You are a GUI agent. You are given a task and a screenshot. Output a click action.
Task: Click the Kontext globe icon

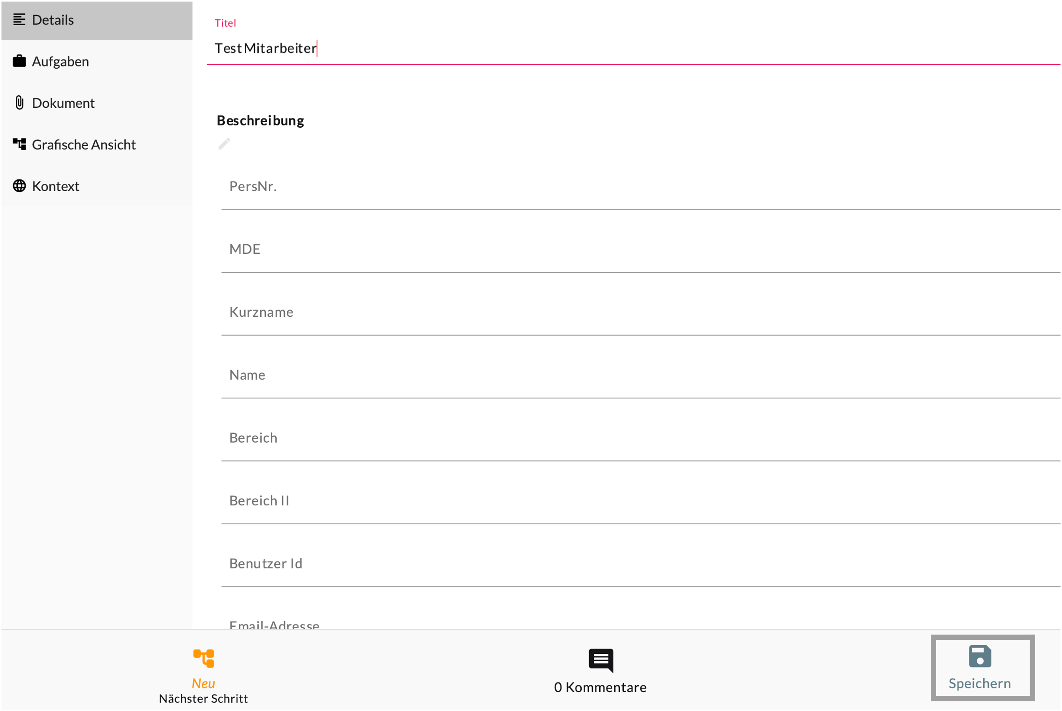pos(19,186)
